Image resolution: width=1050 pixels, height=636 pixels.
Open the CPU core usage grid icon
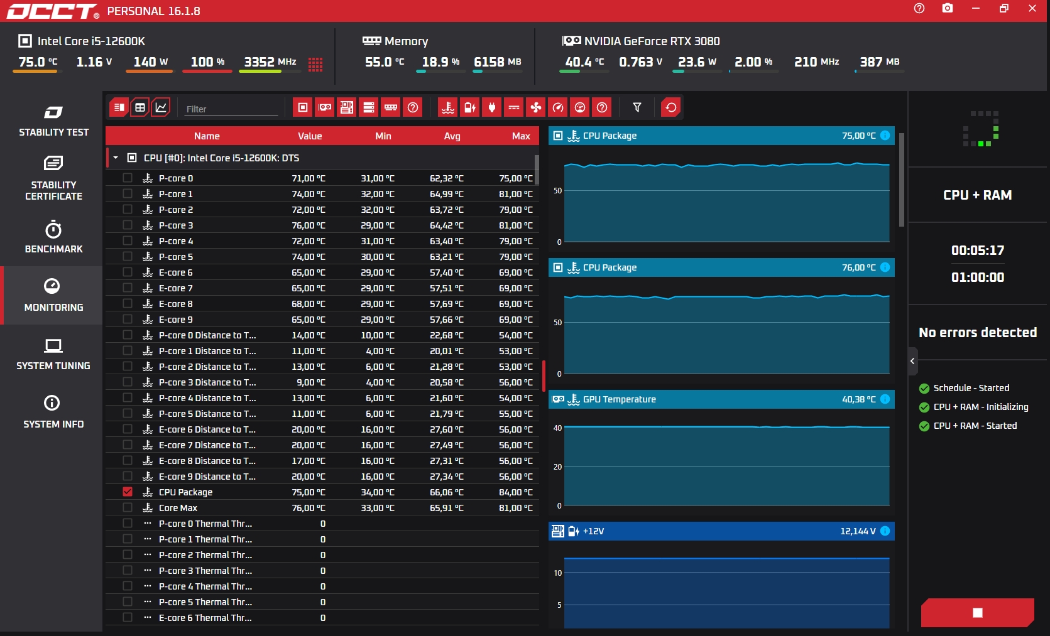(315, 64)
